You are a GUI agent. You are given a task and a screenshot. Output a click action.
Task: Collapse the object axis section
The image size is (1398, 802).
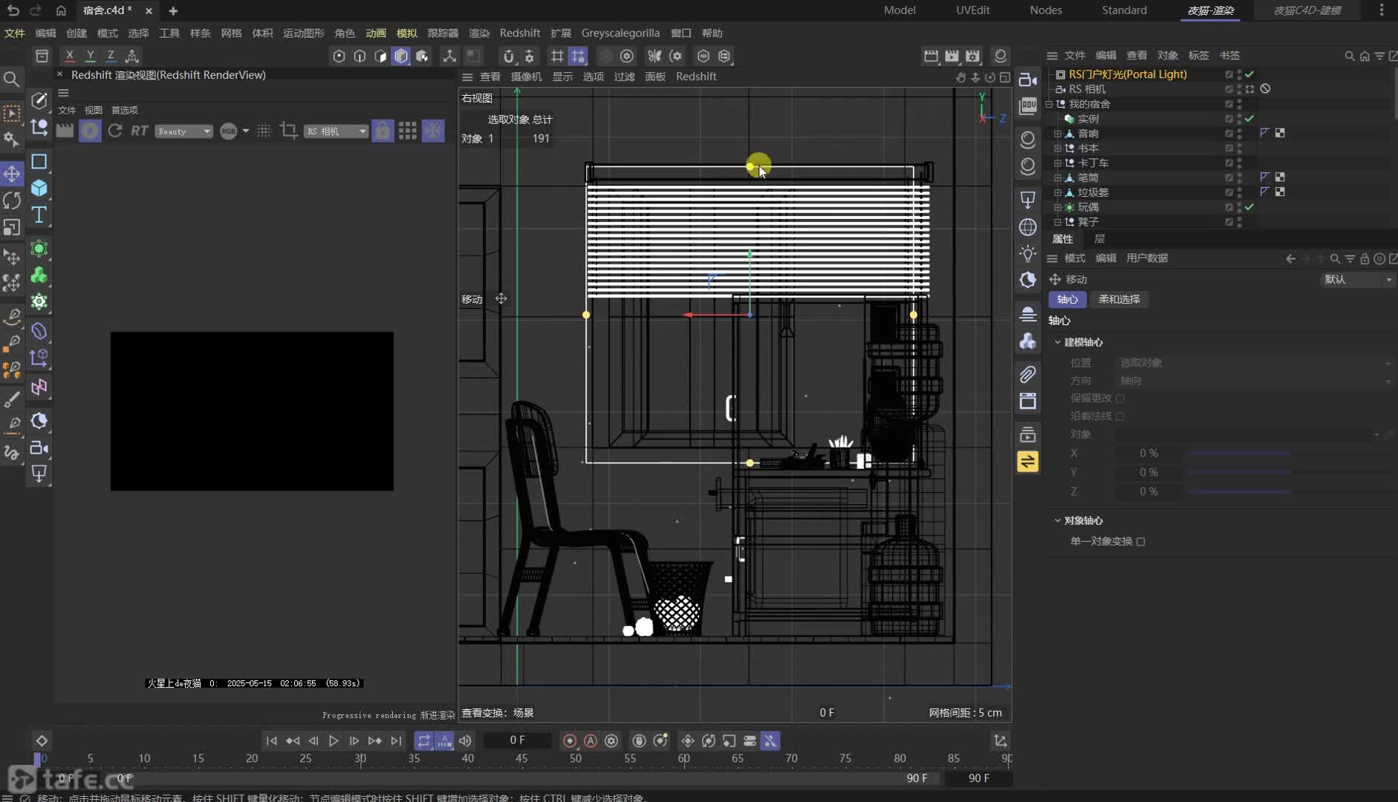point(1058,521)
